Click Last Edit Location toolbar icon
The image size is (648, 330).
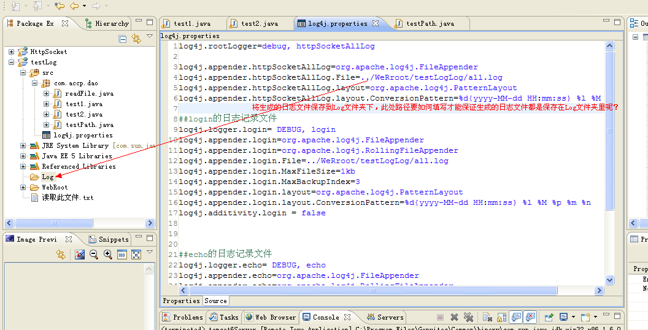pos(59,6)
